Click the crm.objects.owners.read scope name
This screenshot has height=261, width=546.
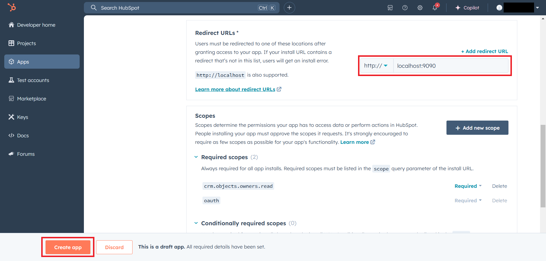(x=238, y=186)
